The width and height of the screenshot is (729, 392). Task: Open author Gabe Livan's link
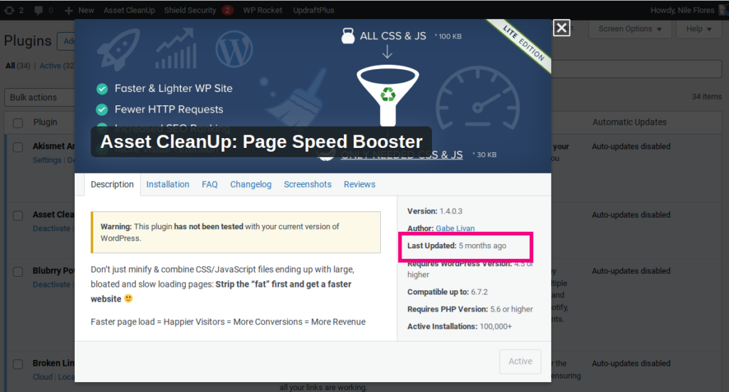455,228
